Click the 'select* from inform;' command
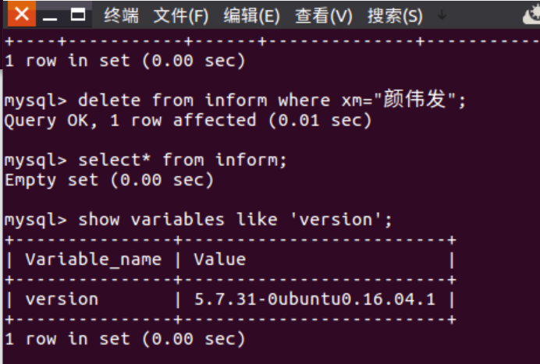The image size is (540, 364). [x=183, y=160]
